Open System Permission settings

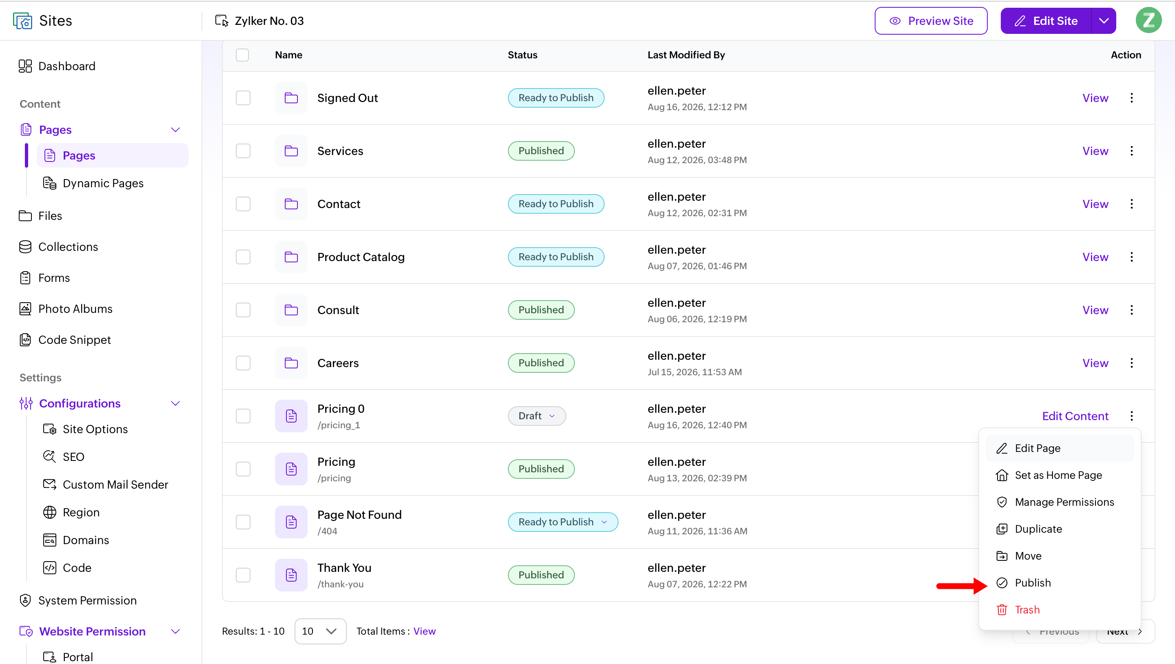78,600
